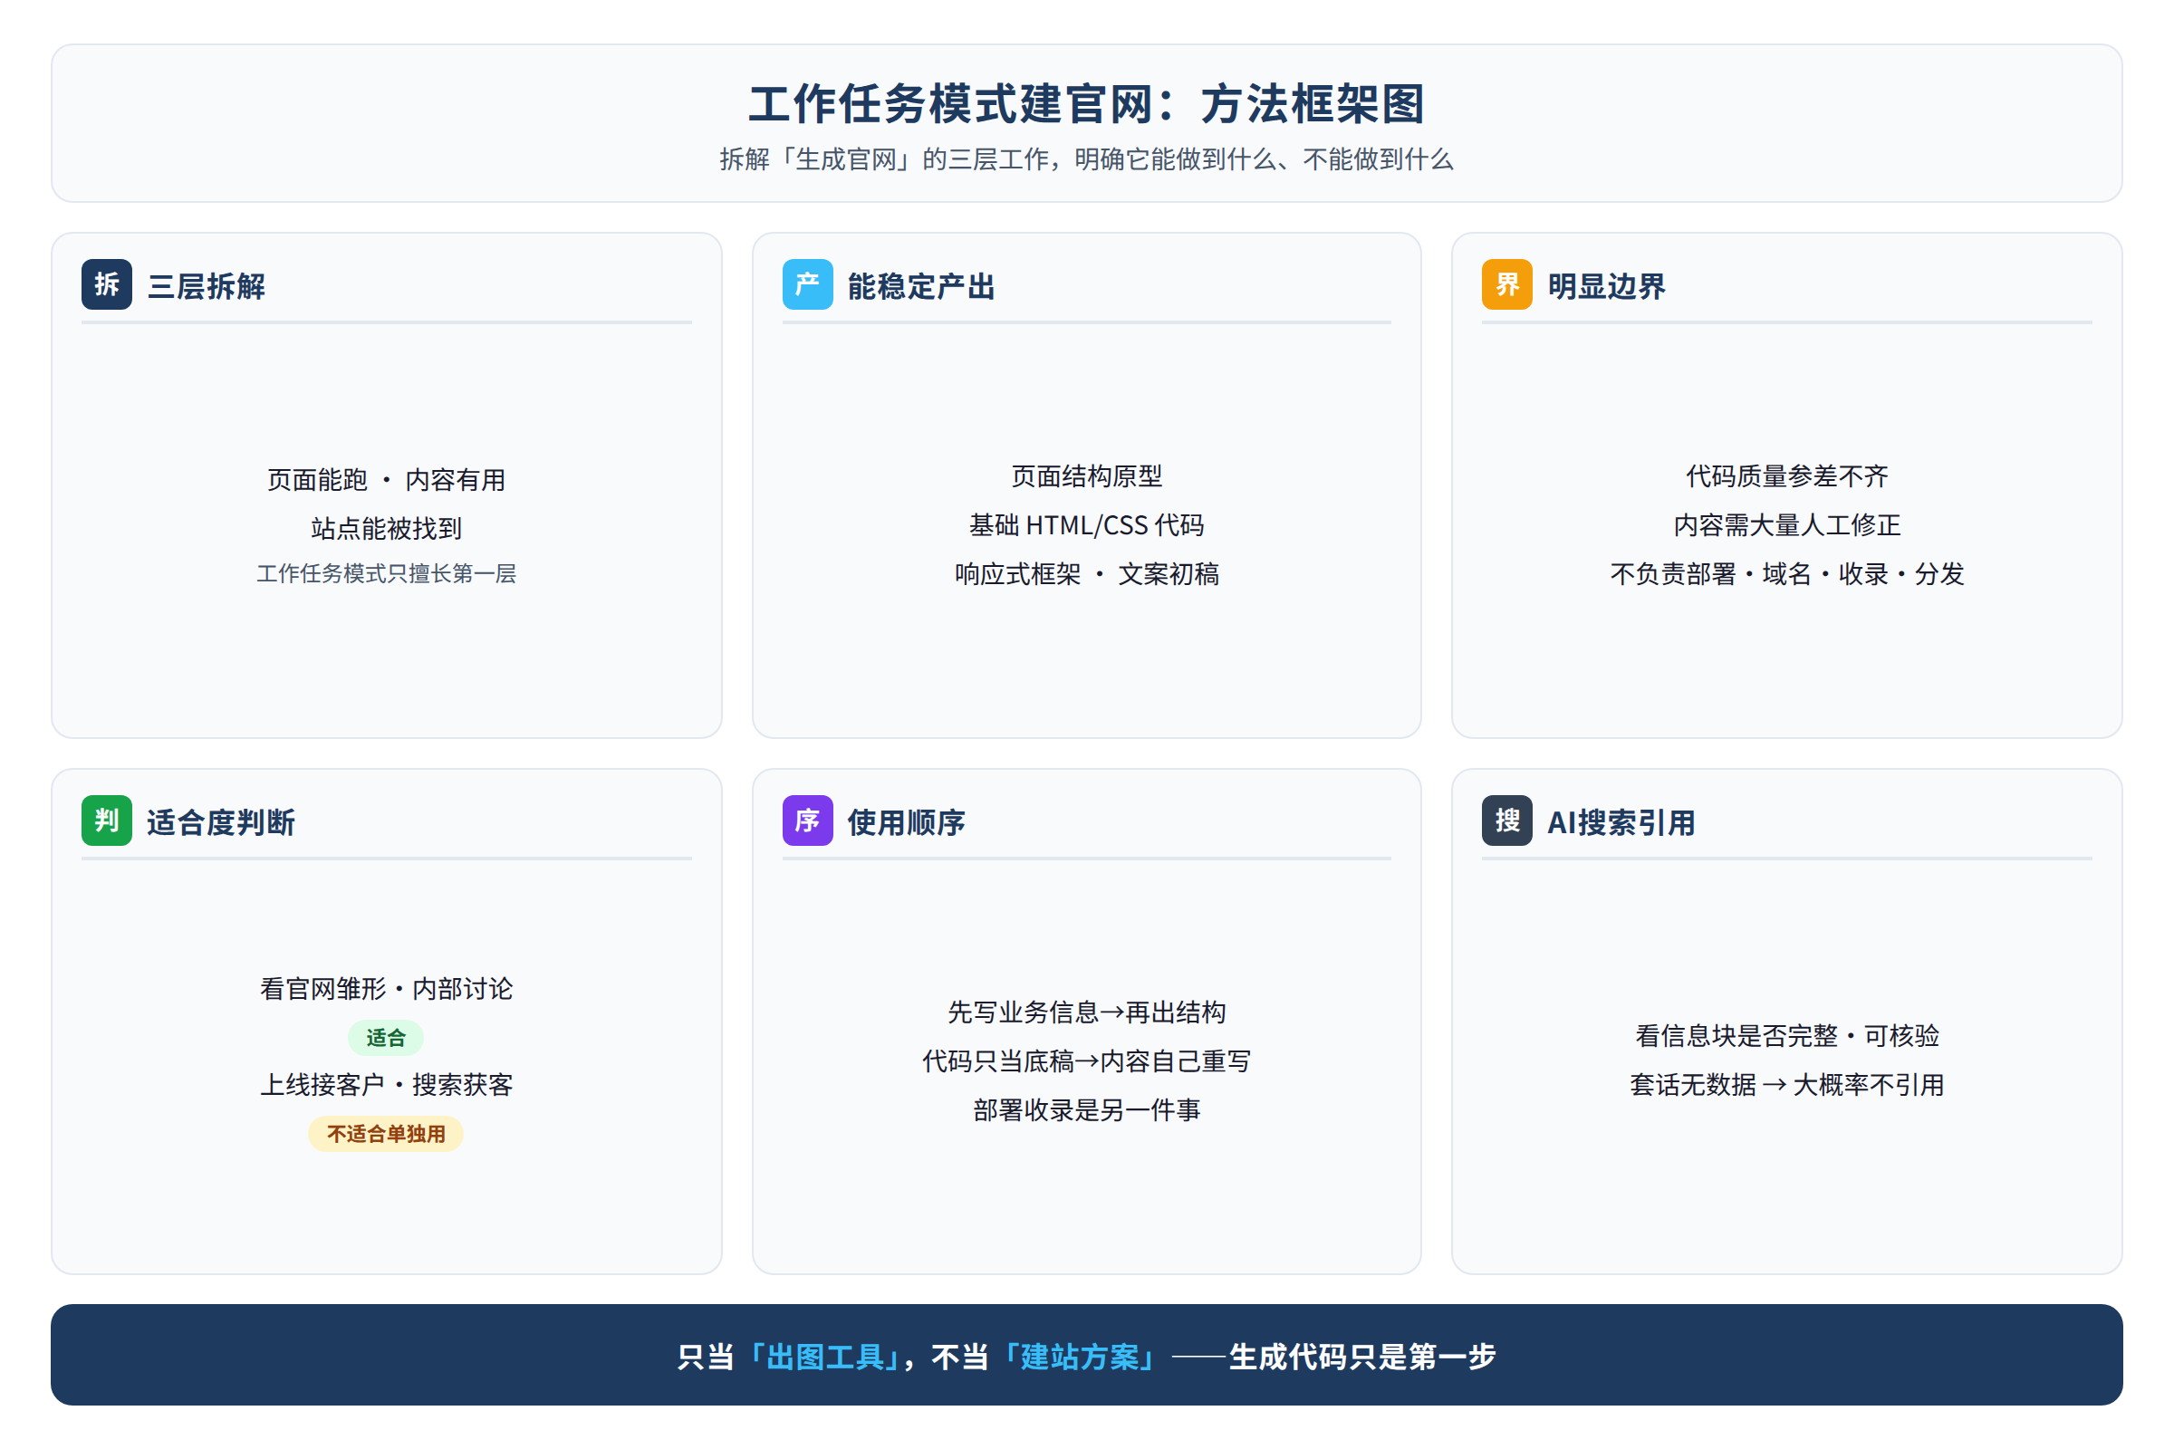The image size is (2174, 1449).
Task: Click the green 适合 pill tag
Action: pos(386,1038)
